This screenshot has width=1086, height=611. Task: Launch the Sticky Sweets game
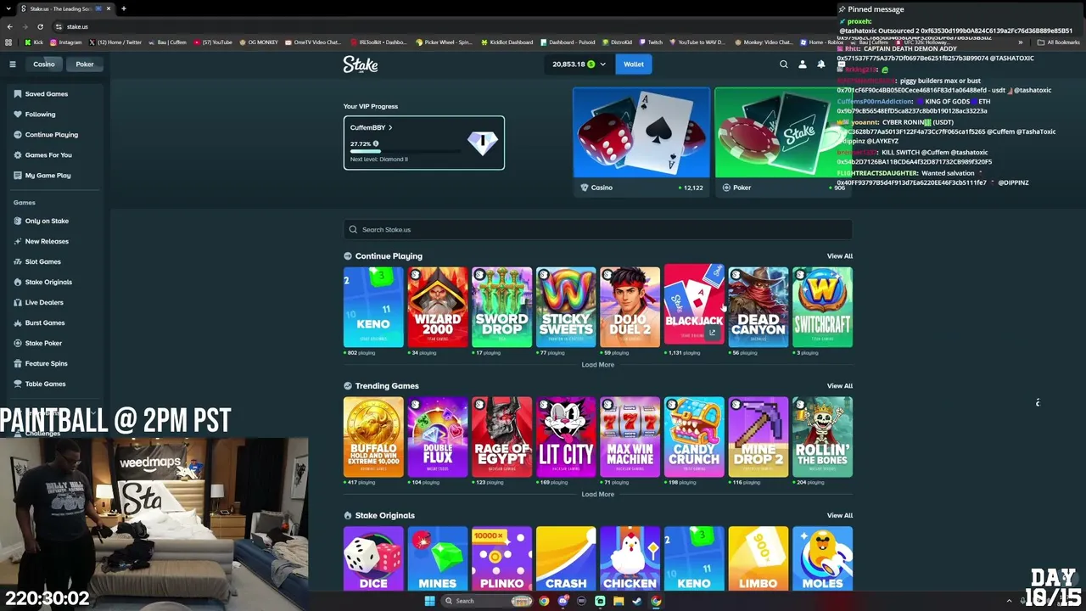pos(566,307)
